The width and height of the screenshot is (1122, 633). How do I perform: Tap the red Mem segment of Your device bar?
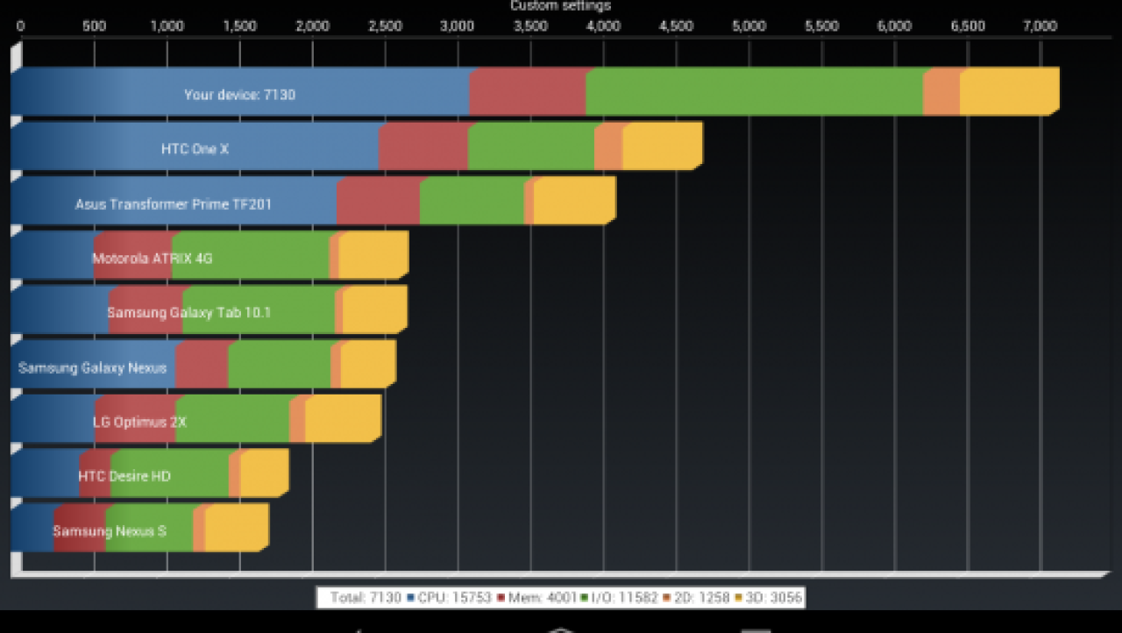[x=528, y=91]
